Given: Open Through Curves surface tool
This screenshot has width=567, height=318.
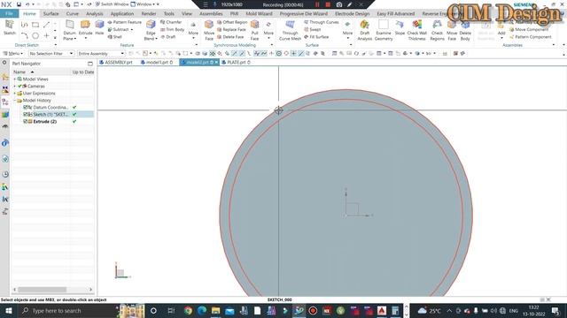Looking at the screenshot, I should coord(321,22).
